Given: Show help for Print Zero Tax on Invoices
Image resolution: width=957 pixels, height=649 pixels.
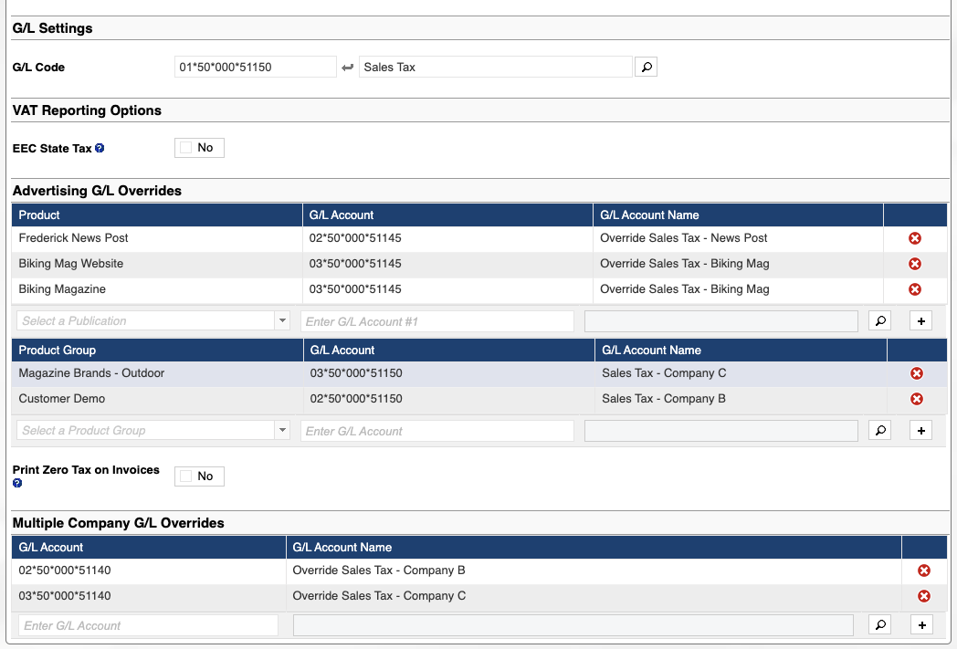Looking at the screenshot, I should 17,483.
